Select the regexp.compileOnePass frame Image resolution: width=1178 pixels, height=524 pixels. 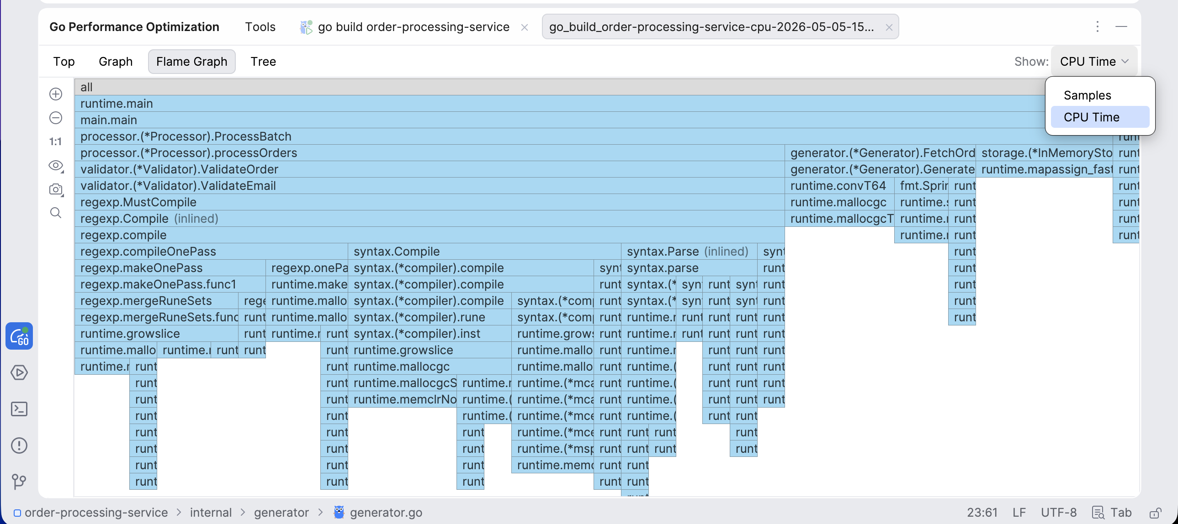tap(211, 252)
